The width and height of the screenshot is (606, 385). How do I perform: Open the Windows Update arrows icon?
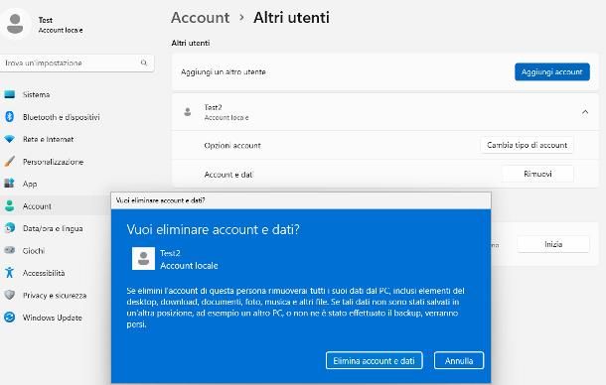[9, 318]
